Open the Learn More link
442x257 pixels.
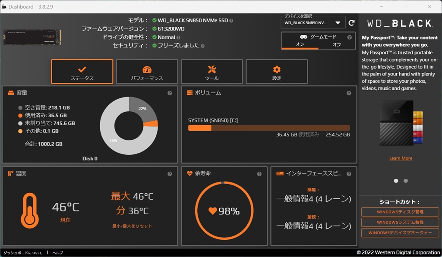pyautogui.click(x=401, y=158)
